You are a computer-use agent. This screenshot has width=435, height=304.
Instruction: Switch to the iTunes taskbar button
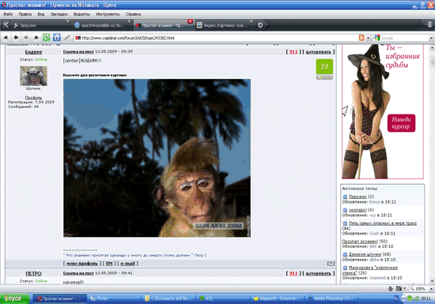115,298
